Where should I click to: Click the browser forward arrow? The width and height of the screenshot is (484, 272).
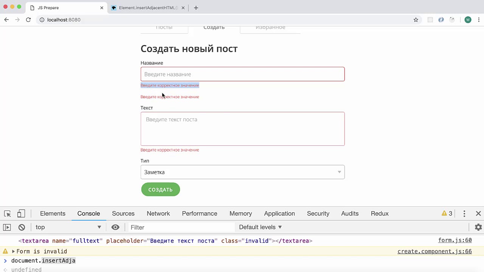pyautogui.click(x=17, y=20)
